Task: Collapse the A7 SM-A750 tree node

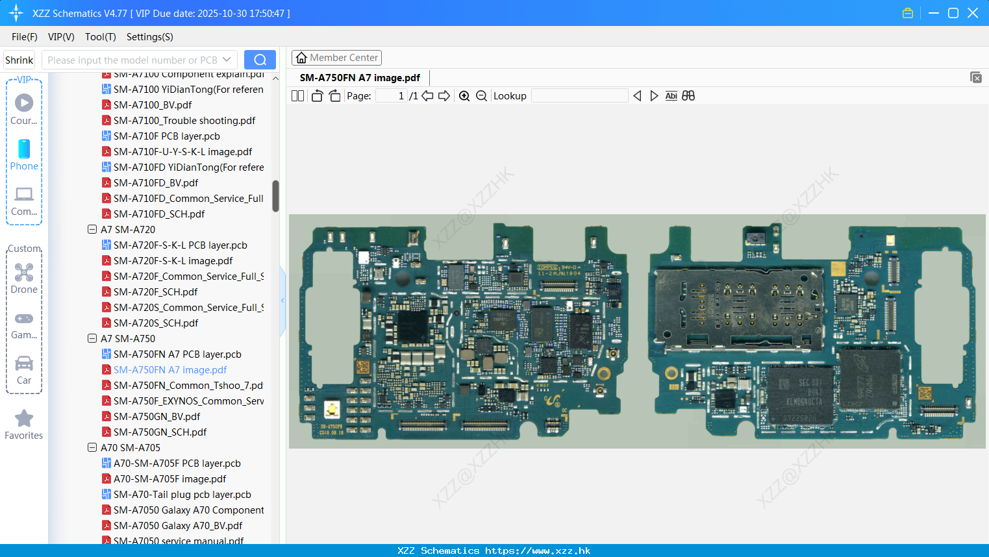Action: pyautogui.click(x=92, y=338)
